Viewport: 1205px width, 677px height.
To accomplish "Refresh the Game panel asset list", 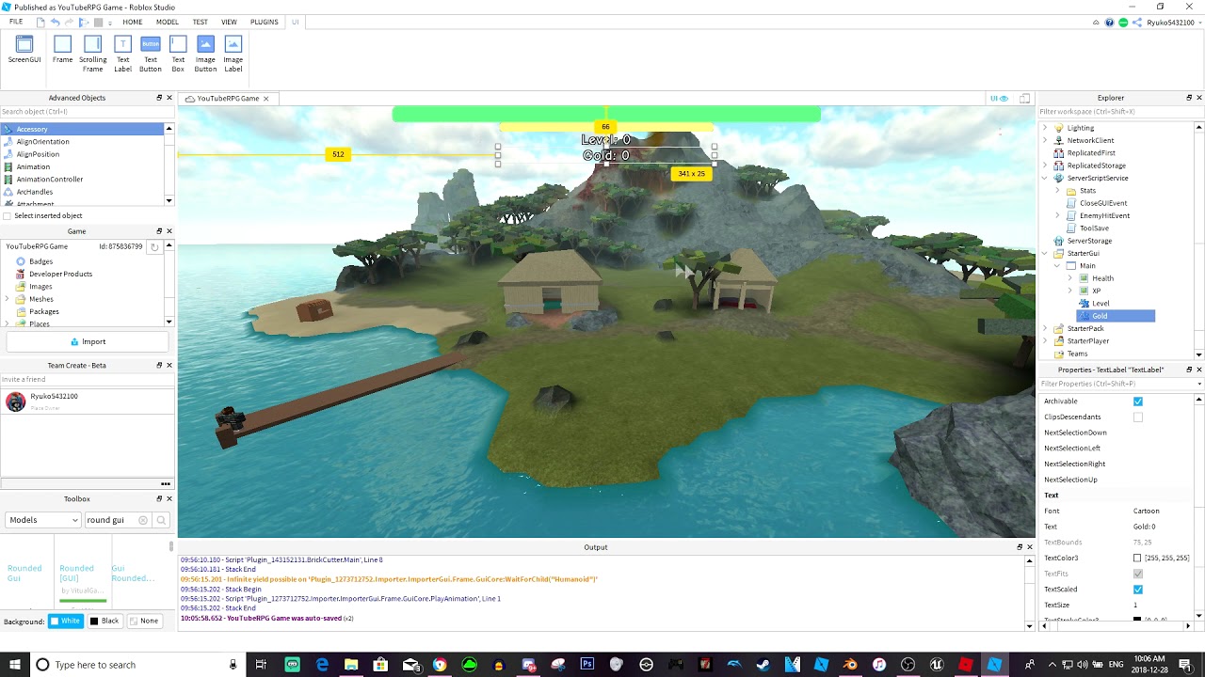I will tap(154, 246).
